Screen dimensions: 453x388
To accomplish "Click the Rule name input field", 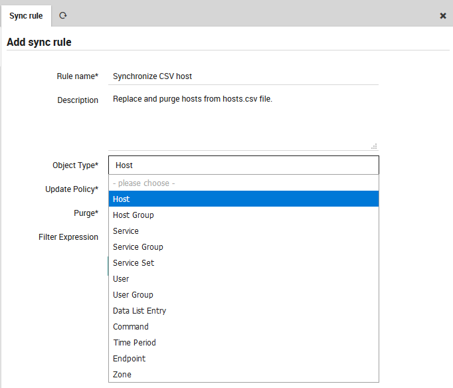I will click(243, 76).
